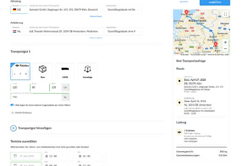Click the plus circle to add Transportgut
Viewport: 249px width, 166px height.
[x=13, y=128]
